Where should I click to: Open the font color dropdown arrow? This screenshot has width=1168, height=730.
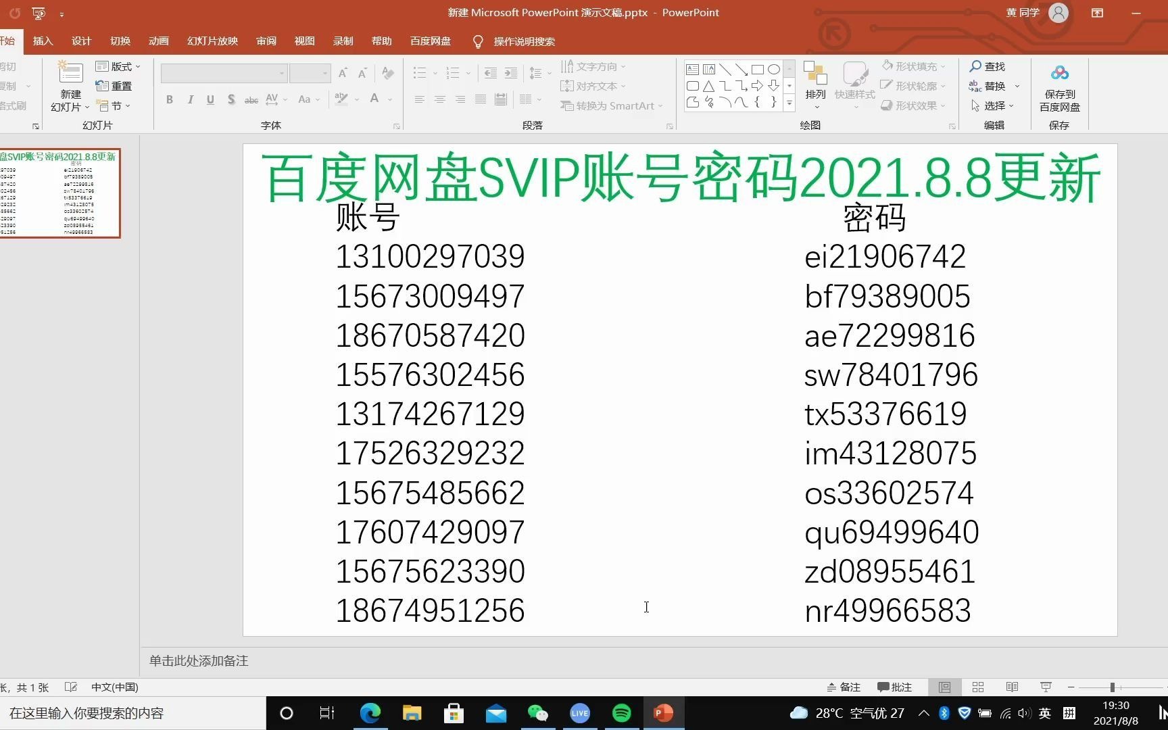tap(390, 99)
